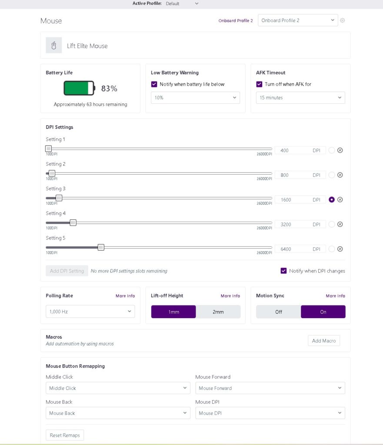
Task: Click Setting 1 DPI slider handle
Action: (48, 149)
